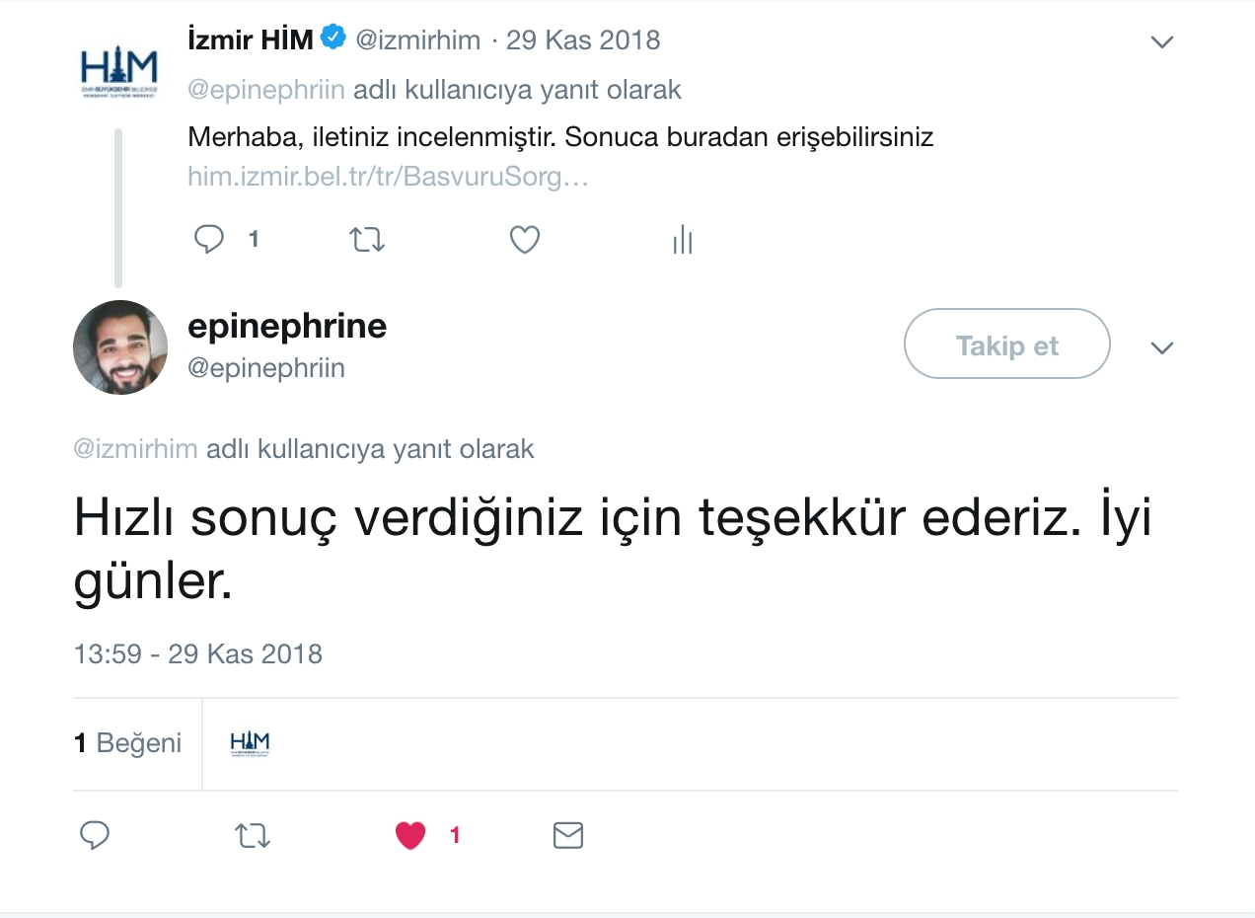Image resolution: width=1255 pixels, height=918 pixels.
Task: Click the blue verified badge
Action: click(x=333, y=39)
